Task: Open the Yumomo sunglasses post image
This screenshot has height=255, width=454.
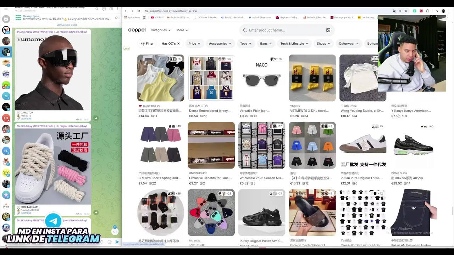Action: [53, 72]
